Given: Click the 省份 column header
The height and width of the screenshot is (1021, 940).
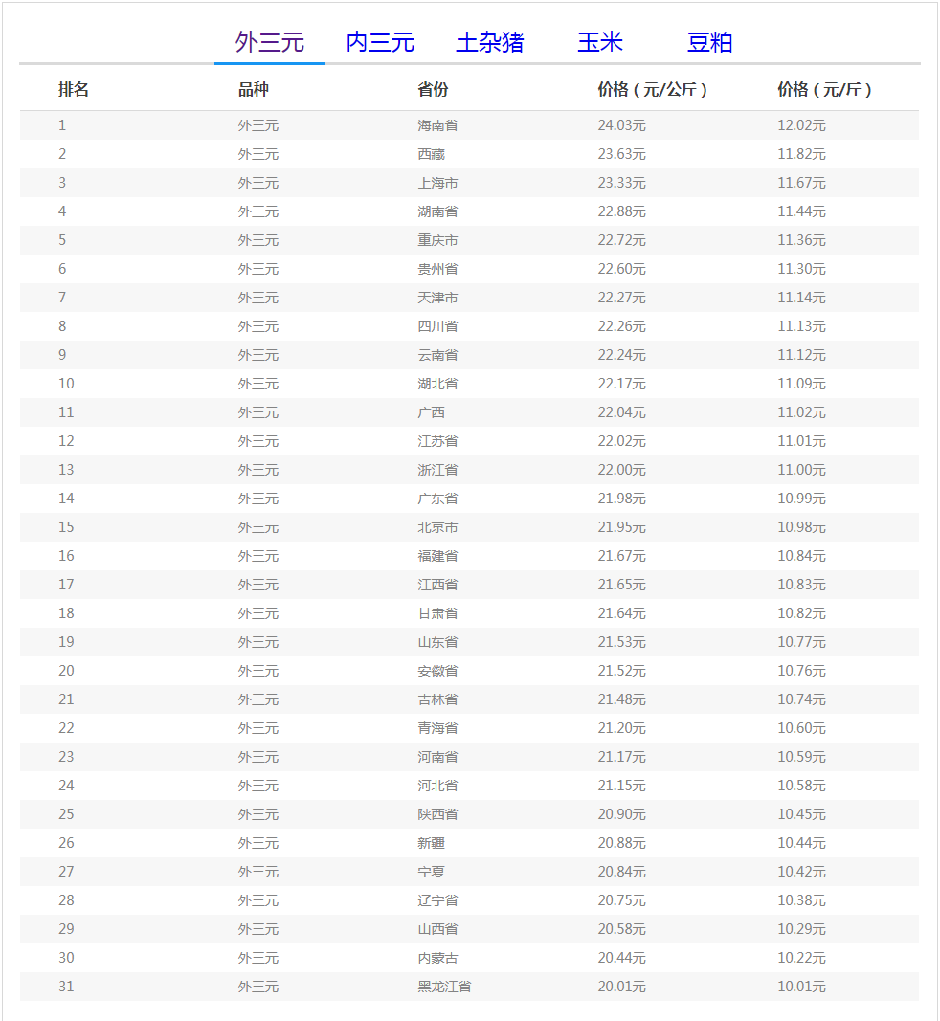Looking at the screenshot, I should coord(433,89).
